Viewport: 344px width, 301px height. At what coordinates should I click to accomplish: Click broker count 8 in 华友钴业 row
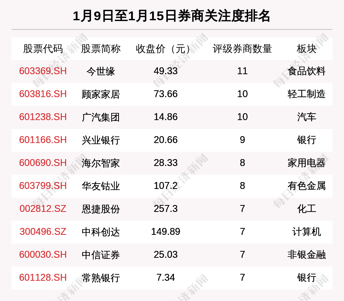pyautogui.click(x=242, y=186)
